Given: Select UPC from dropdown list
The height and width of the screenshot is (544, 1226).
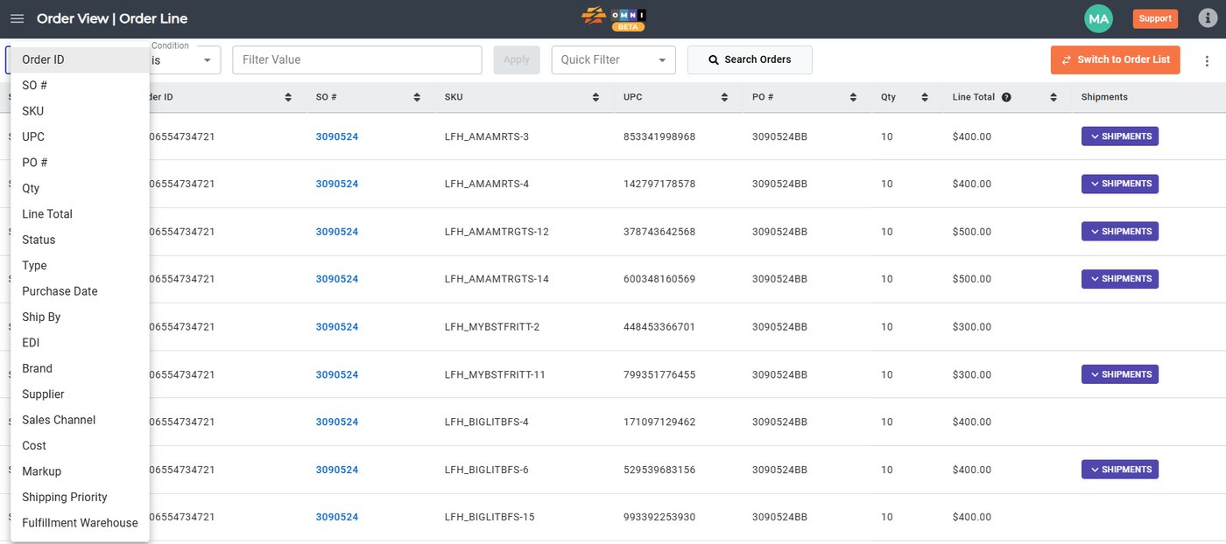Looking at the screenshot, I should tap(80, 136).
